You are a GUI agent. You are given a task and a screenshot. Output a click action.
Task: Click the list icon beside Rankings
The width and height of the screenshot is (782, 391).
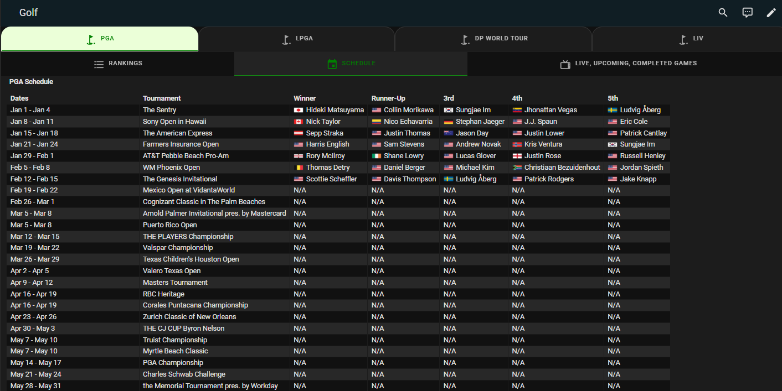coord(99,64)
